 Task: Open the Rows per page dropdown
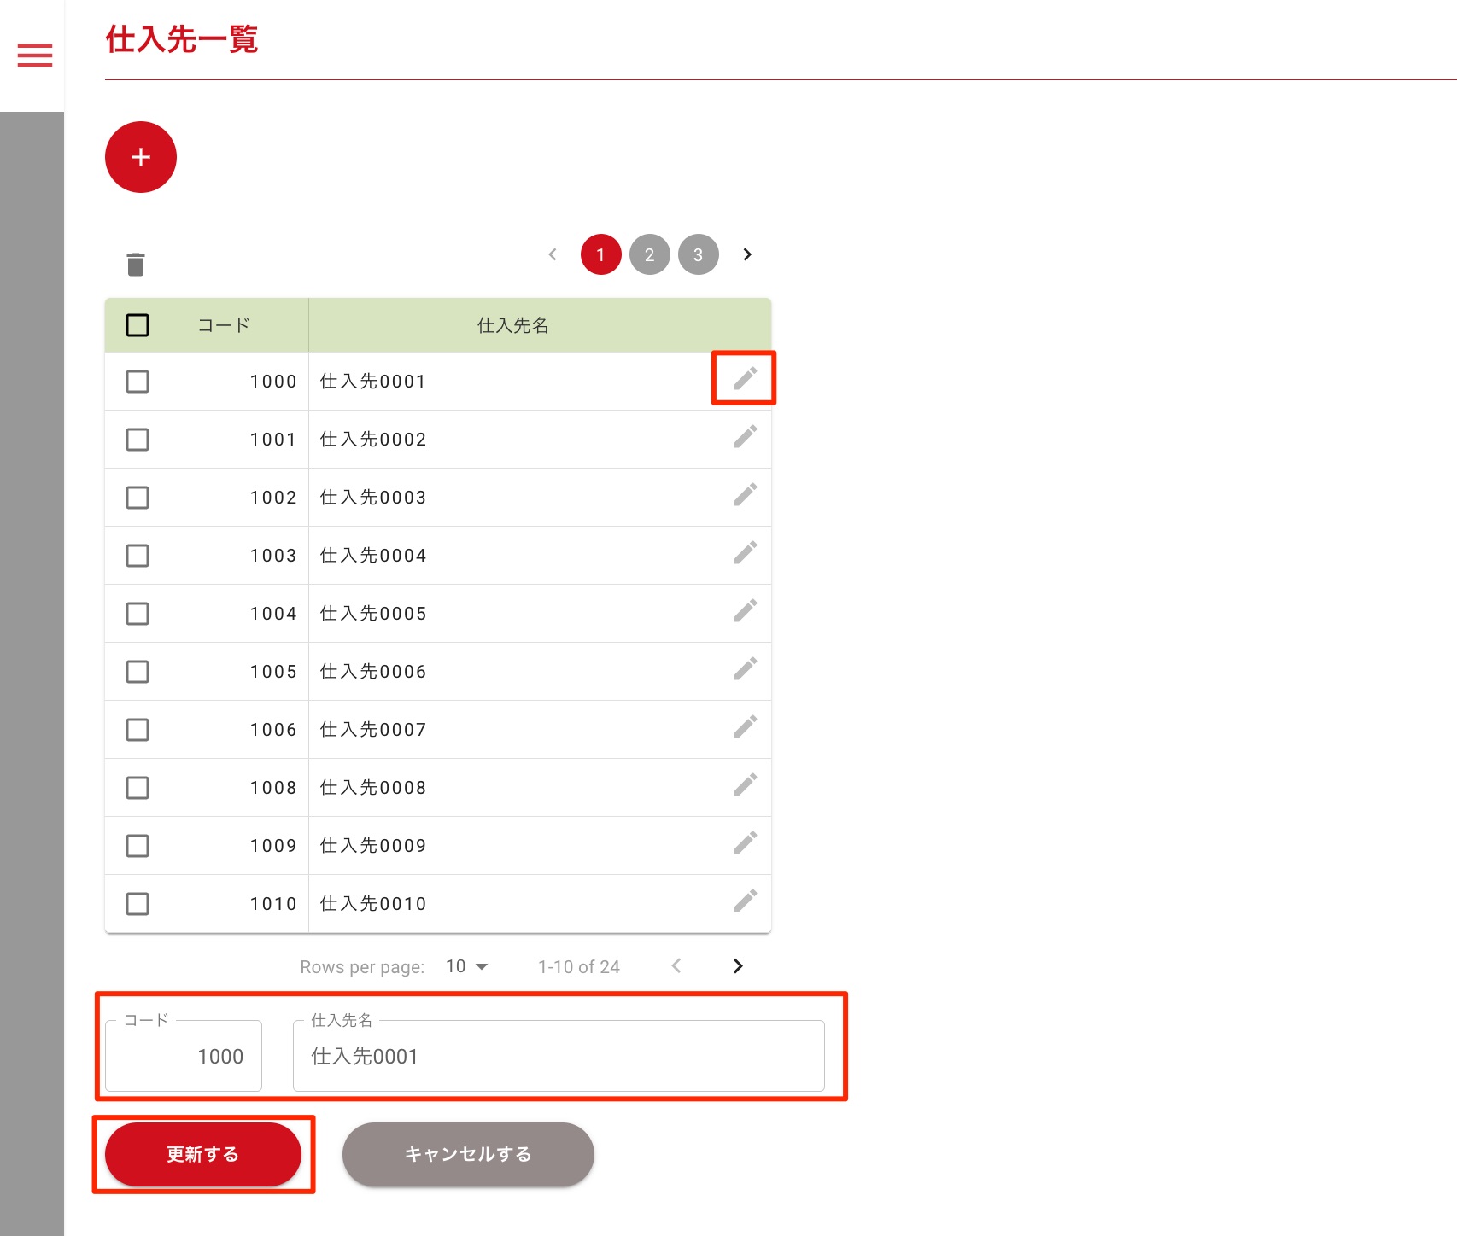pyautogui.click(x=466, y=966)
